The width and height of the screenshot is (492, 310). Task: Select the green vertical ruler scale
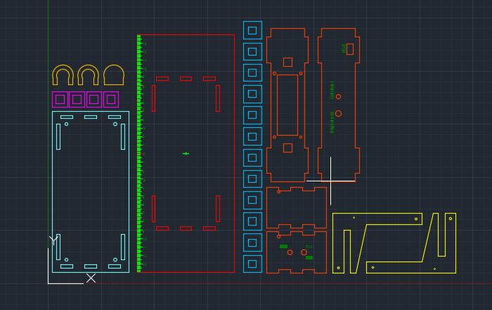point(139,153)
